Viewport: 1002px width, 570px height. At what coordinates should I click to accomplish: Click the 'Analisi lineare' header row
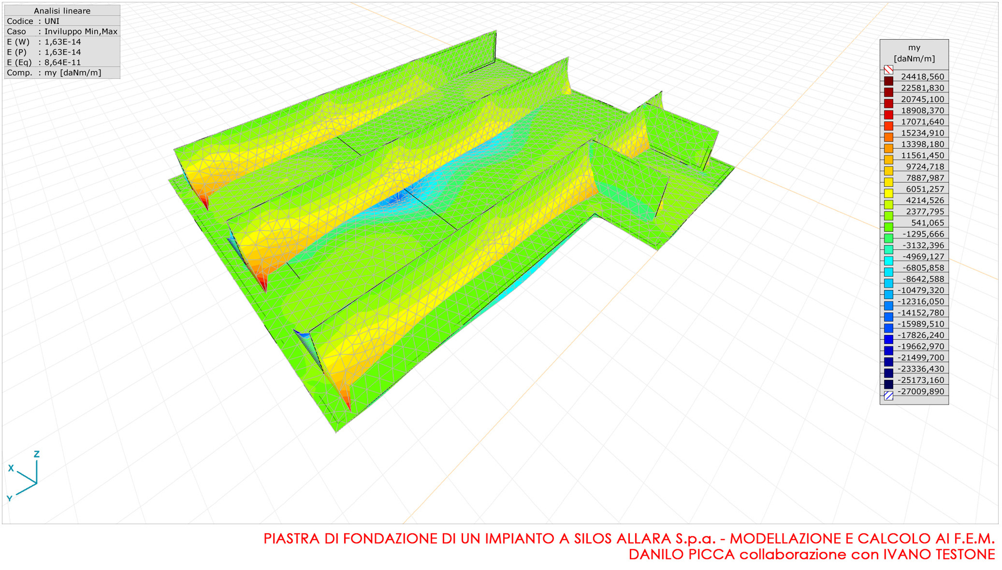click(x=62, y=10)
